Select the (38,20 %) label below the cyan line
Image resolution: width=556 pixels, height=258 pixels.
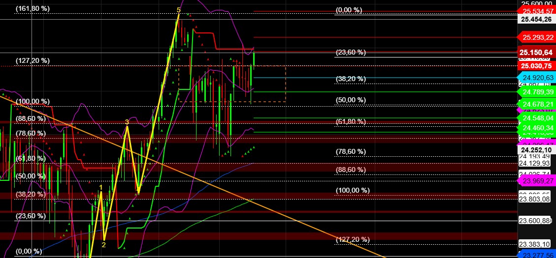351,79
